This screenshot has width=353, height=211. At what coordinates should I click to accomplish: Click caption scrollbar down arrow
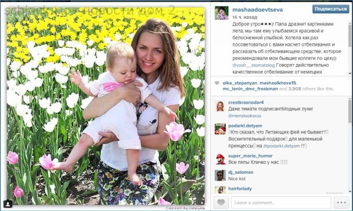pyautogui.click(x=350, y=74)
